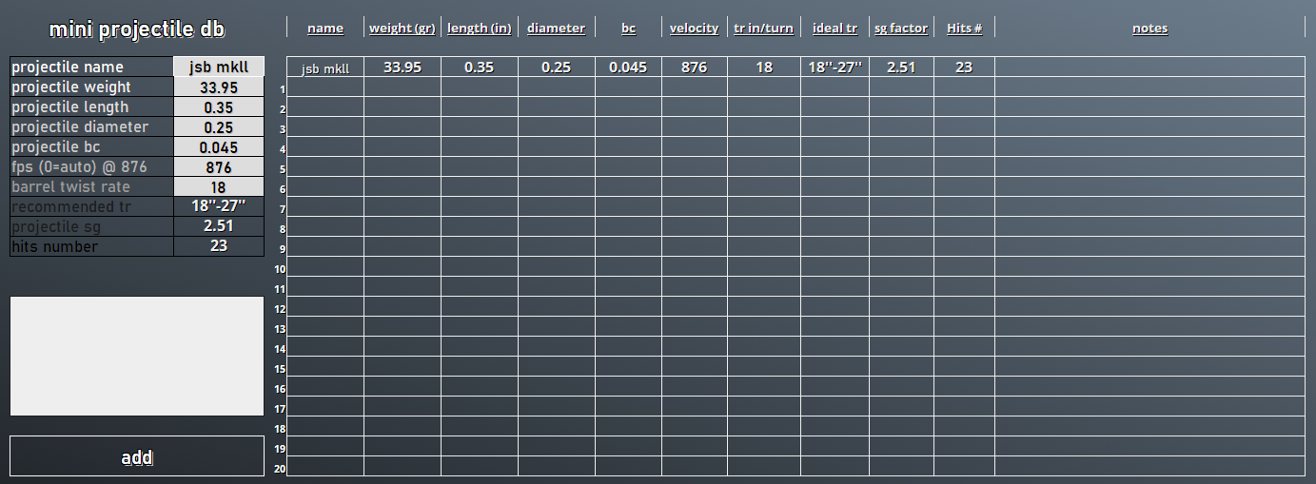The width and height of the screenshot is (1316, 484).
Task: Click the projectile name label
Action: [68, 68]
